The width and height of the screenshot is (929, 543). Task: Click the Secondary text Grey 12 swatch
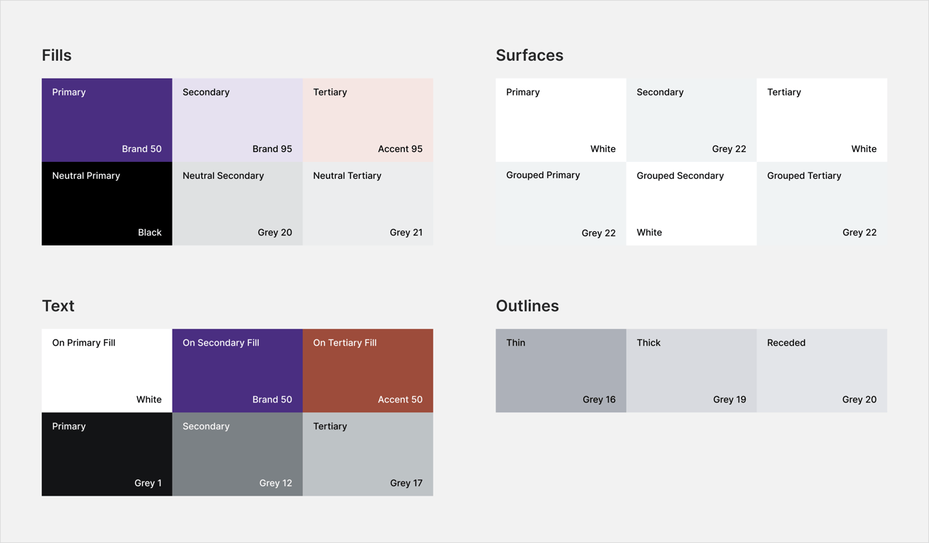point(237,454)
